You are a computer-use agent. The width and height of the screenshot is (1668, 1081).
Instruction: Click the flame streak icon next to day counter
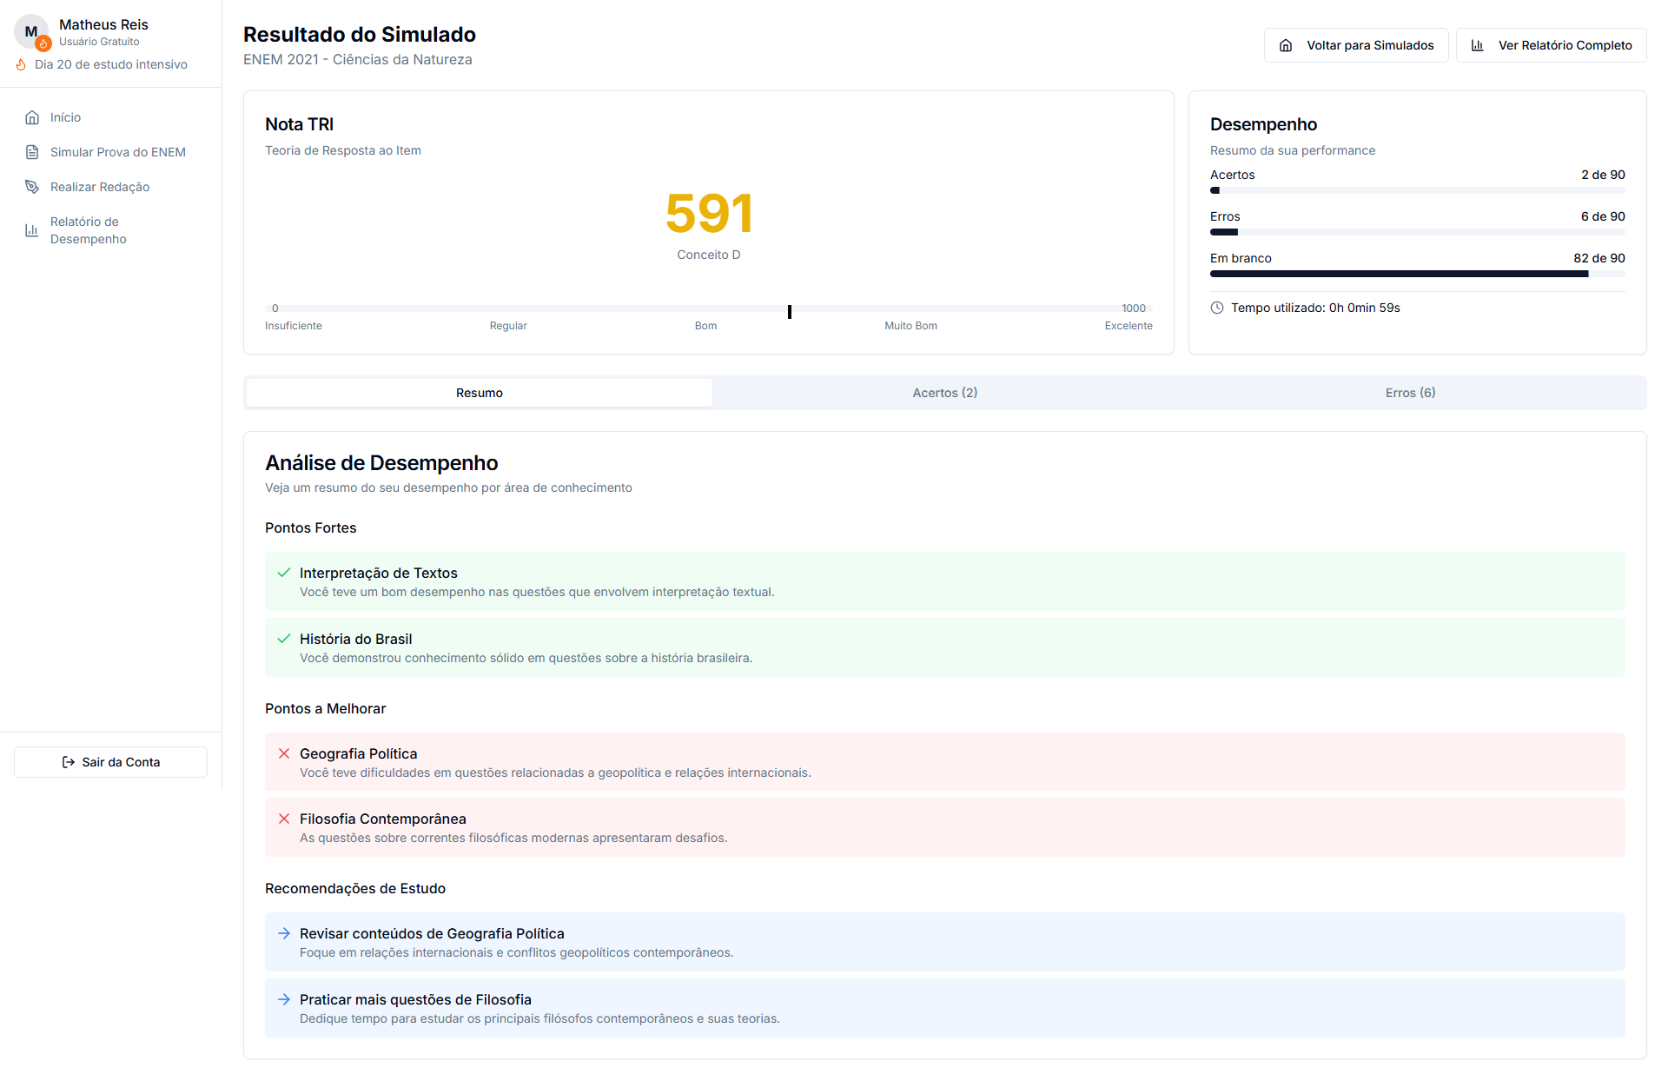click(20, 64)
